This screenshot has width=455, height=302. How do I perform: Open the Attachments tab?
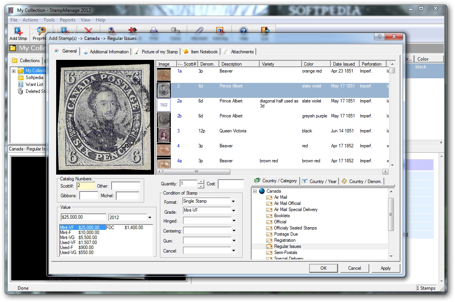pyautogui.click(x=238, y=52)
